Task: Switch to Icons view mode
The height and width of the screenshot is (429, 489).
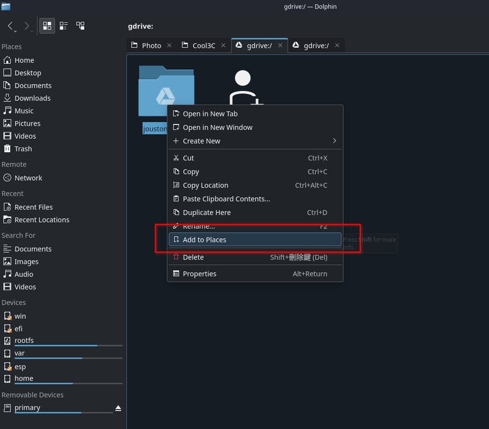Action: (47, 26)
